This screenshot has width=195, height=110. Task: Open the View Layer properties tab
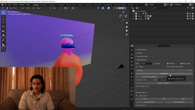point(132,62)
